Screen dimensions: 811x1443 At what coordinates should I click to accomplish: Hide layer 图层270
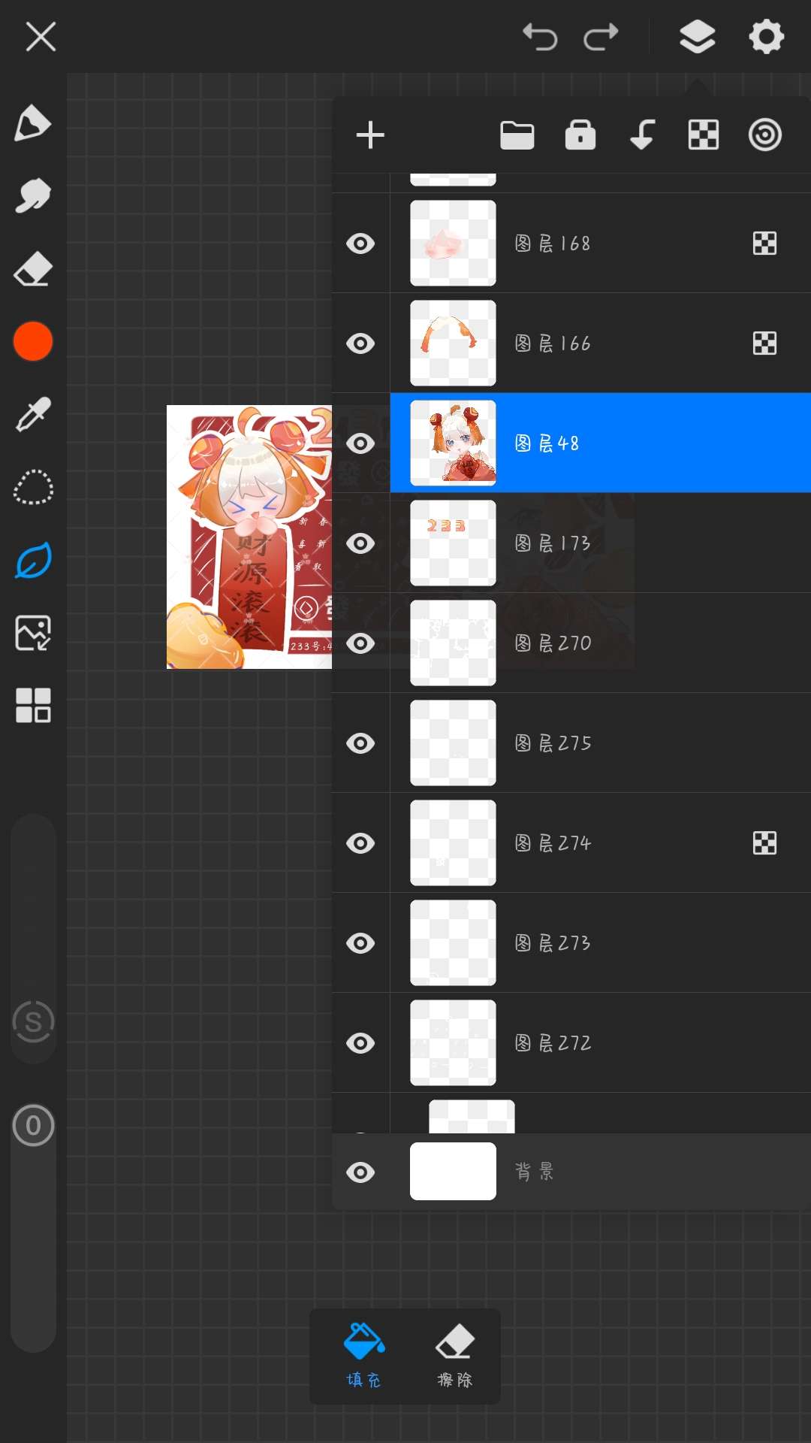(x=360, y=643)
